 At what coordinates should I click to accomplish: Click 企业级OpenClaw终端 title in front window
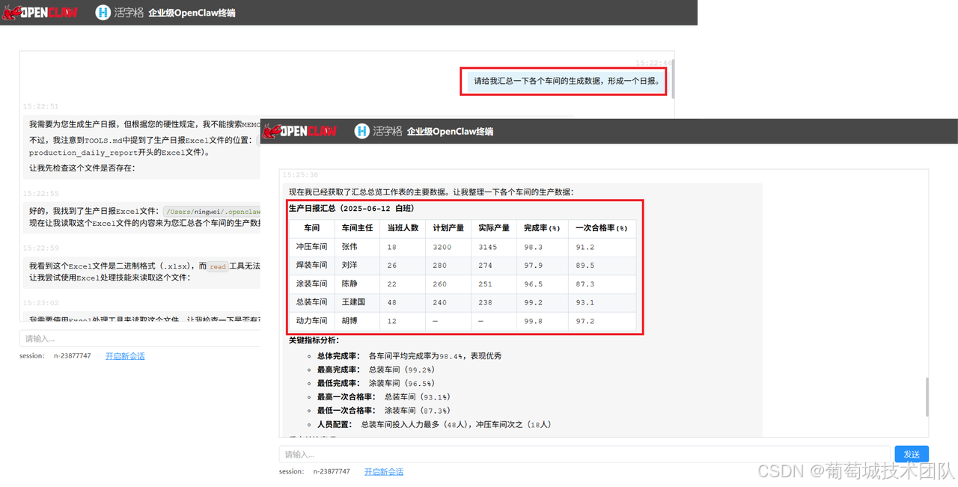point(450,132)
